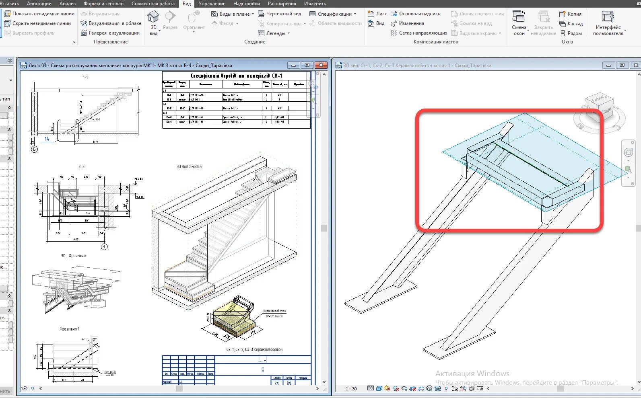The image size is (641, 398).
Task: Switch to the Изменить tab
Action: coord(315,4)
